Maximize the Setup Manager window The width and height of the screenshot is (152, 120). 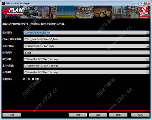tap(141, 4)
